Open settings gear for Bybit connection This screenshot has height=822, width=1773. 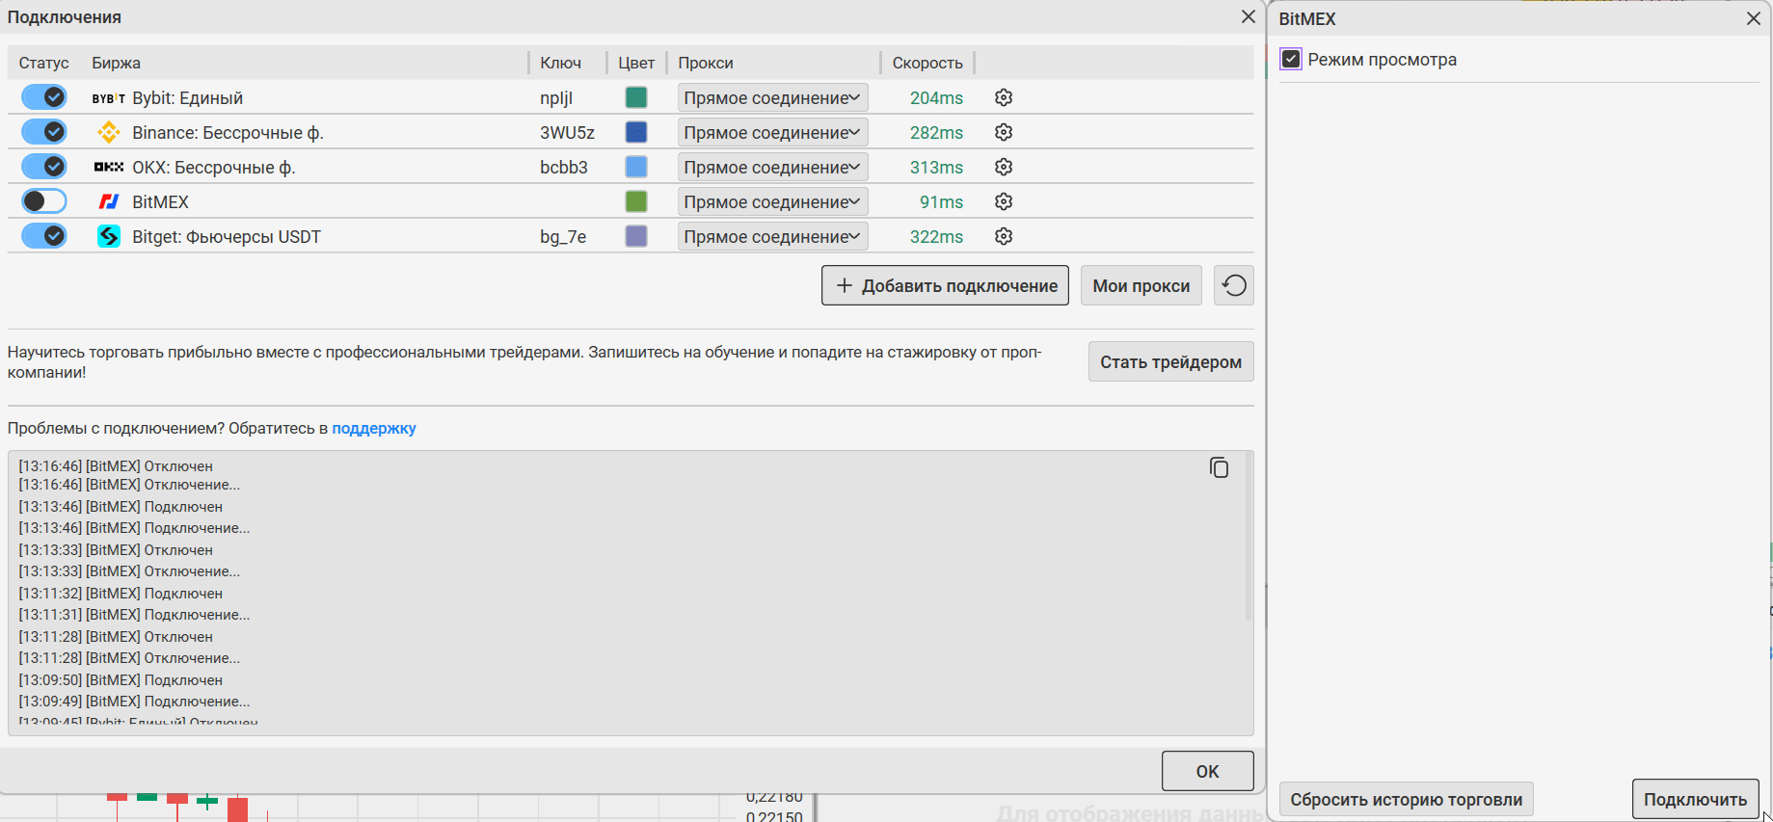1004,97
